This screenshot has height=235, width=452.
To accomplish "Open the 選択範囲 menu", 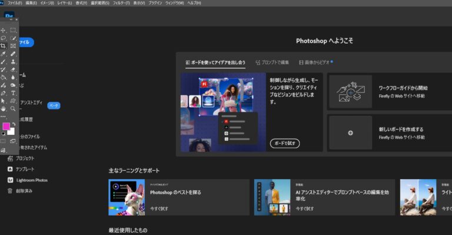I will [100, 3].
